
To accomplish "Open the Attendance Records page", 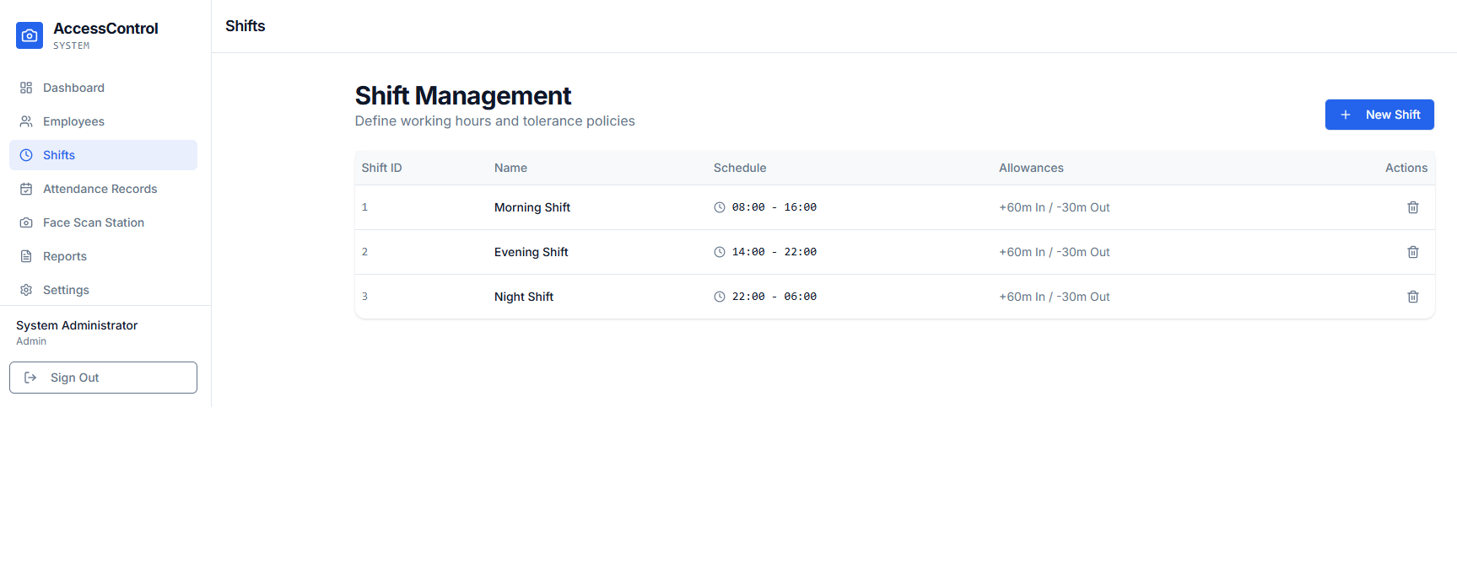I will click(x=100, y=189).
